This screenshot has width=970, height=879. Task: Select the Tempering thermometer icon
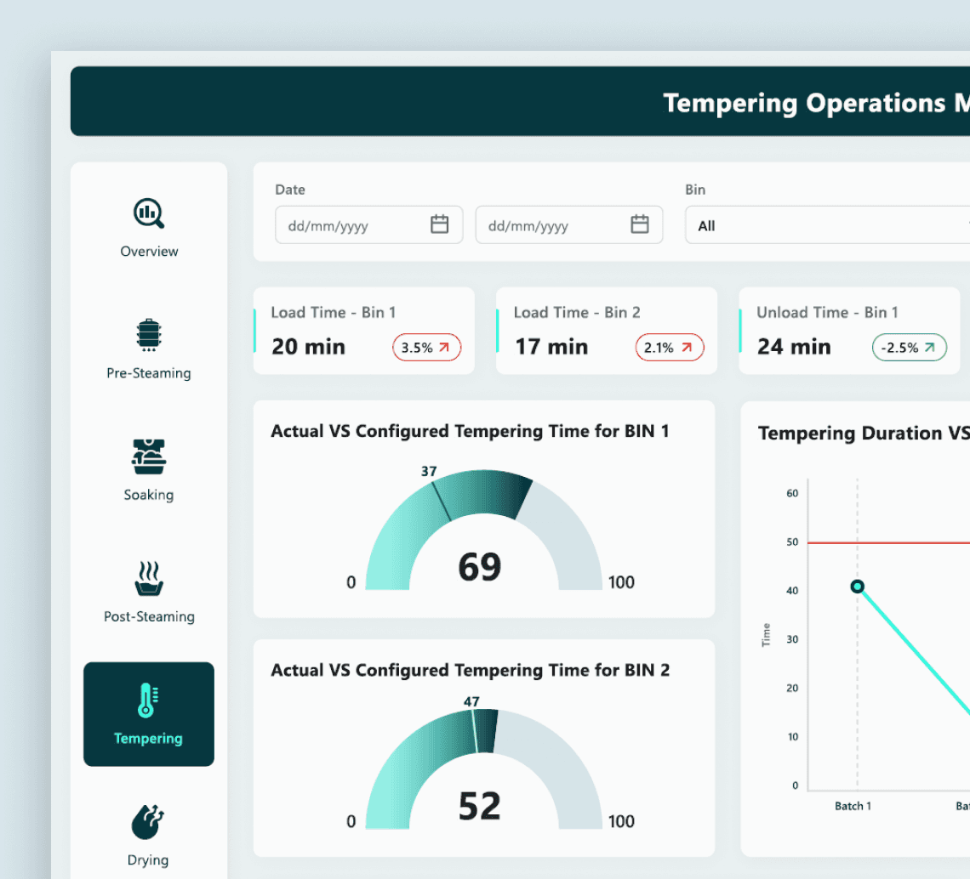[x=148, y=700]
